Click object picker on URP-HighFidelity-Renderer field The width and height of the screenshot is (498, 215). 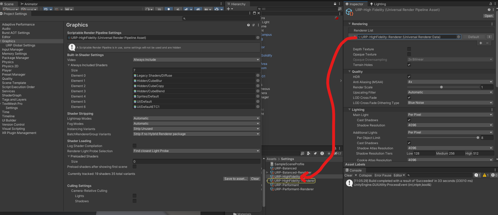pos(459,37)
